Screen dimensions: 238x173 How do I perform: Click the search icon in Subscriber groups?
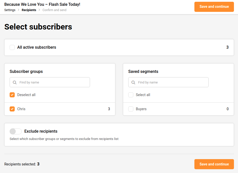(15, 82)
